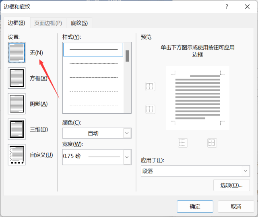
Task: Switch to the 页面边框(P) tab
Action: (48, 23)
